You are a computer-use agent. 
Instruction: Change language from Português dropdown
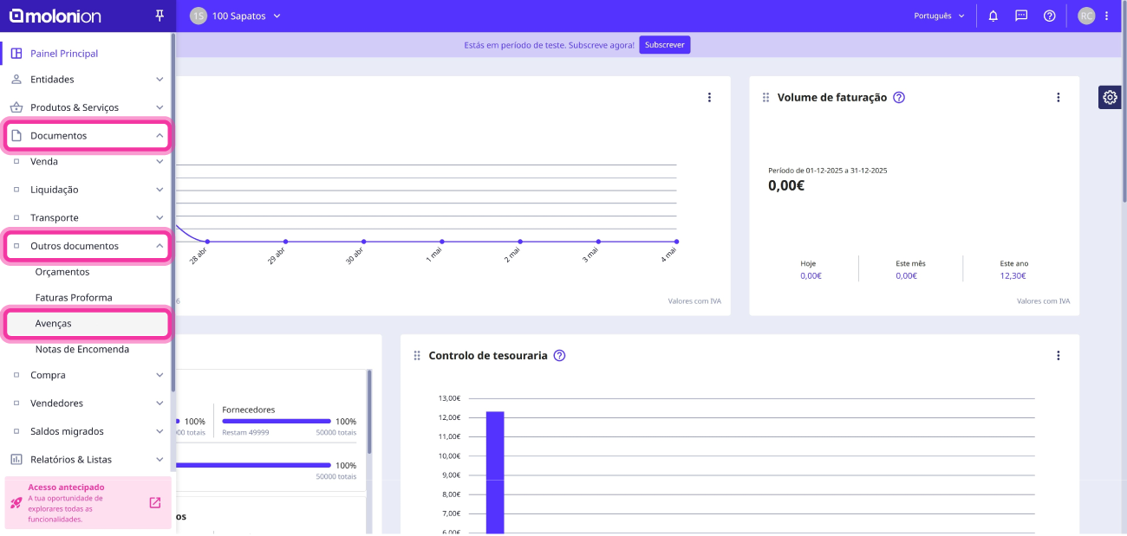tap(939, 16)
